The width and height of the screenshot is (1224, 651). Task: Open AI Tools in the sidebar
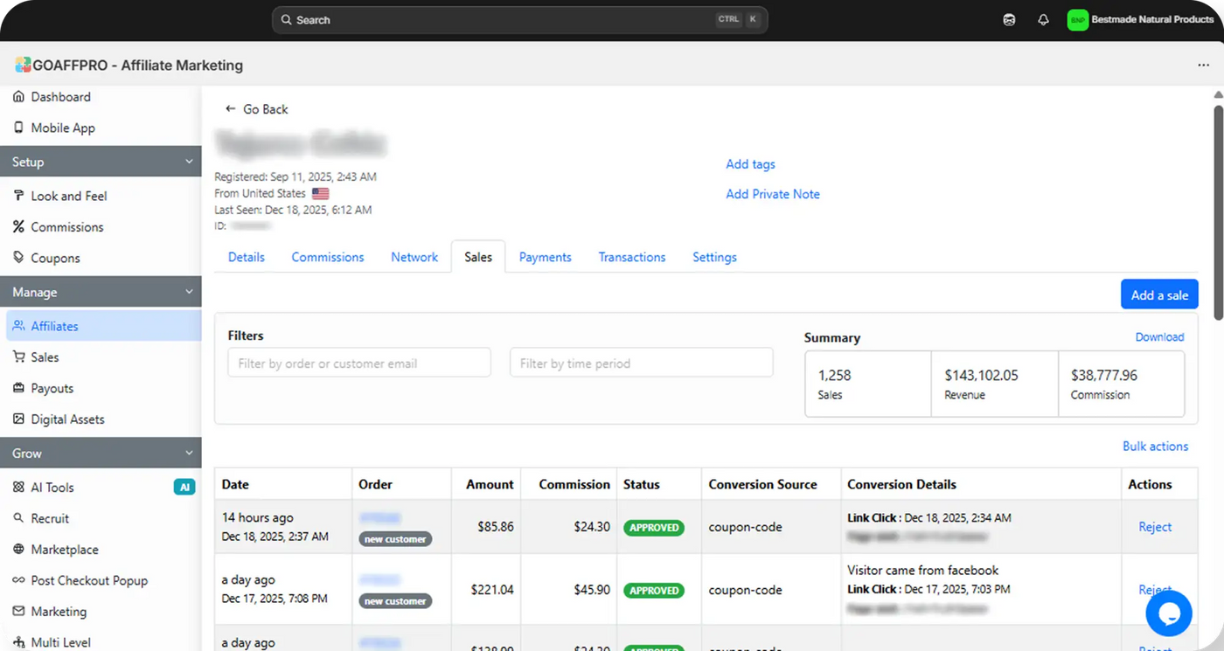coord(54,487)
